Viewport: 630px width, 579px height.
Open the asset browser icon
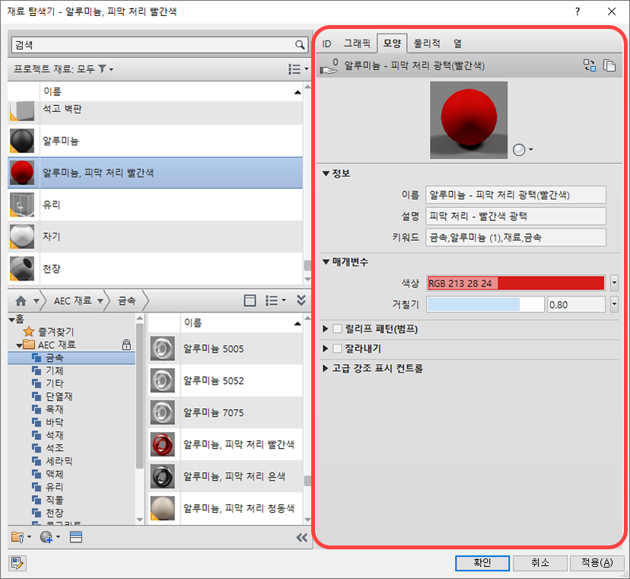tap(75, 537)
